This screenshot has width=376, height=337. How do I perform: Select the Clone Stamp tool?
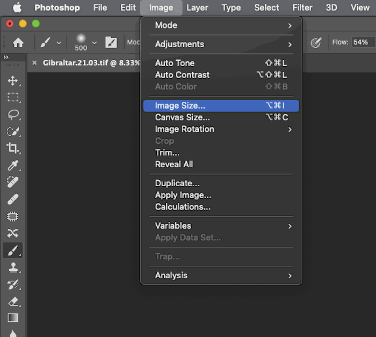click(x=13, y=268)
